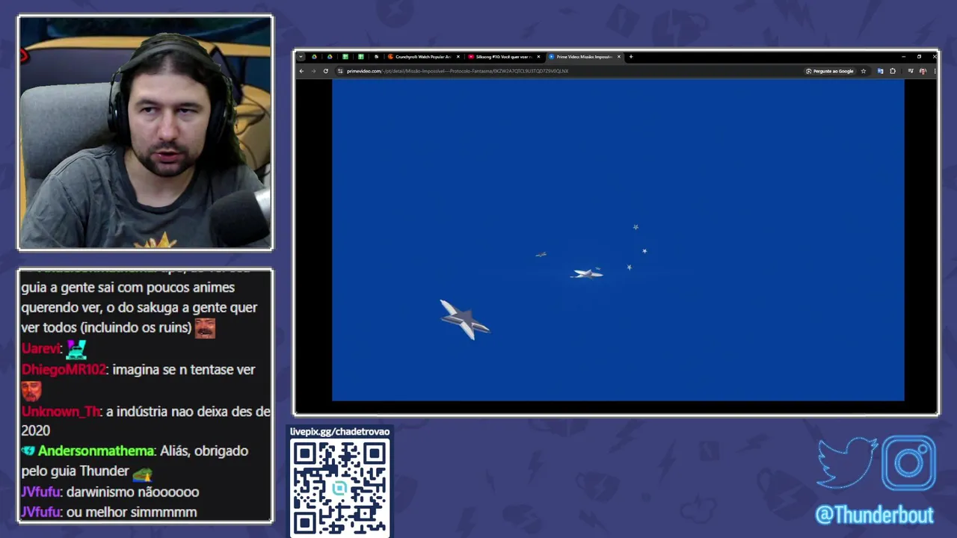The width and height of the screenshot is (957, 538).
Task: Click the Instagram logo icon
Action: pos(908,463)
